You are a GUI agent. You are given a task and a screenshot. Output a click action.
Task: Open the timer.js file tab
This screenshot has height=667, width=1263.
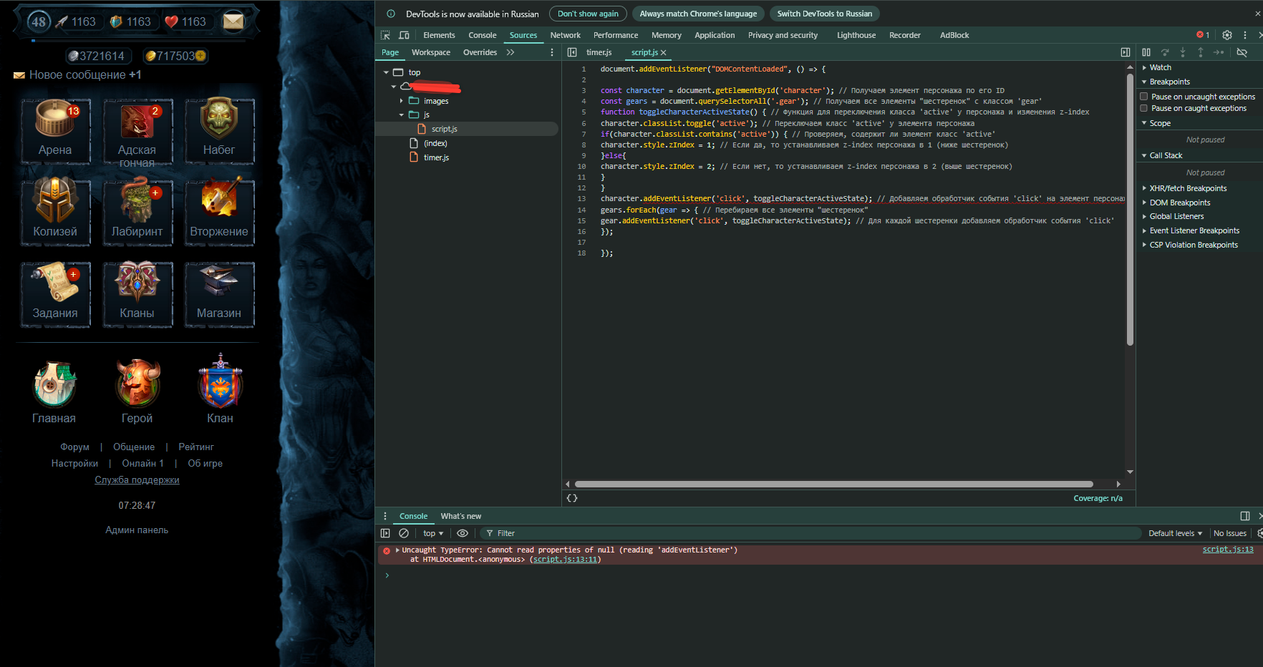[599, 52]
